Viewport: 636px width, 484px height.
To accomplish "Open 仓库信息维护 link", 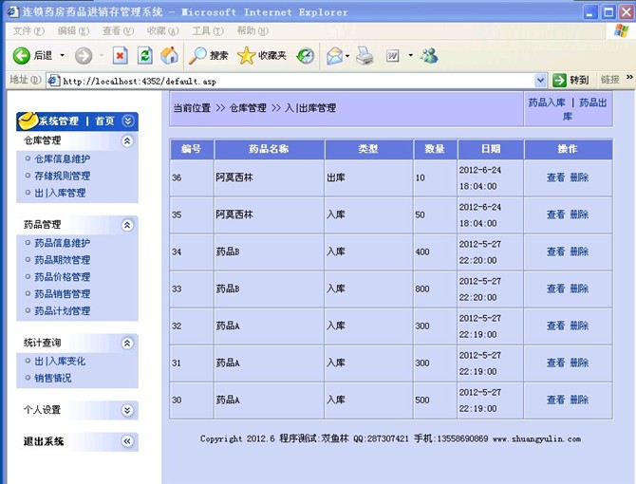I will point(62,158).
